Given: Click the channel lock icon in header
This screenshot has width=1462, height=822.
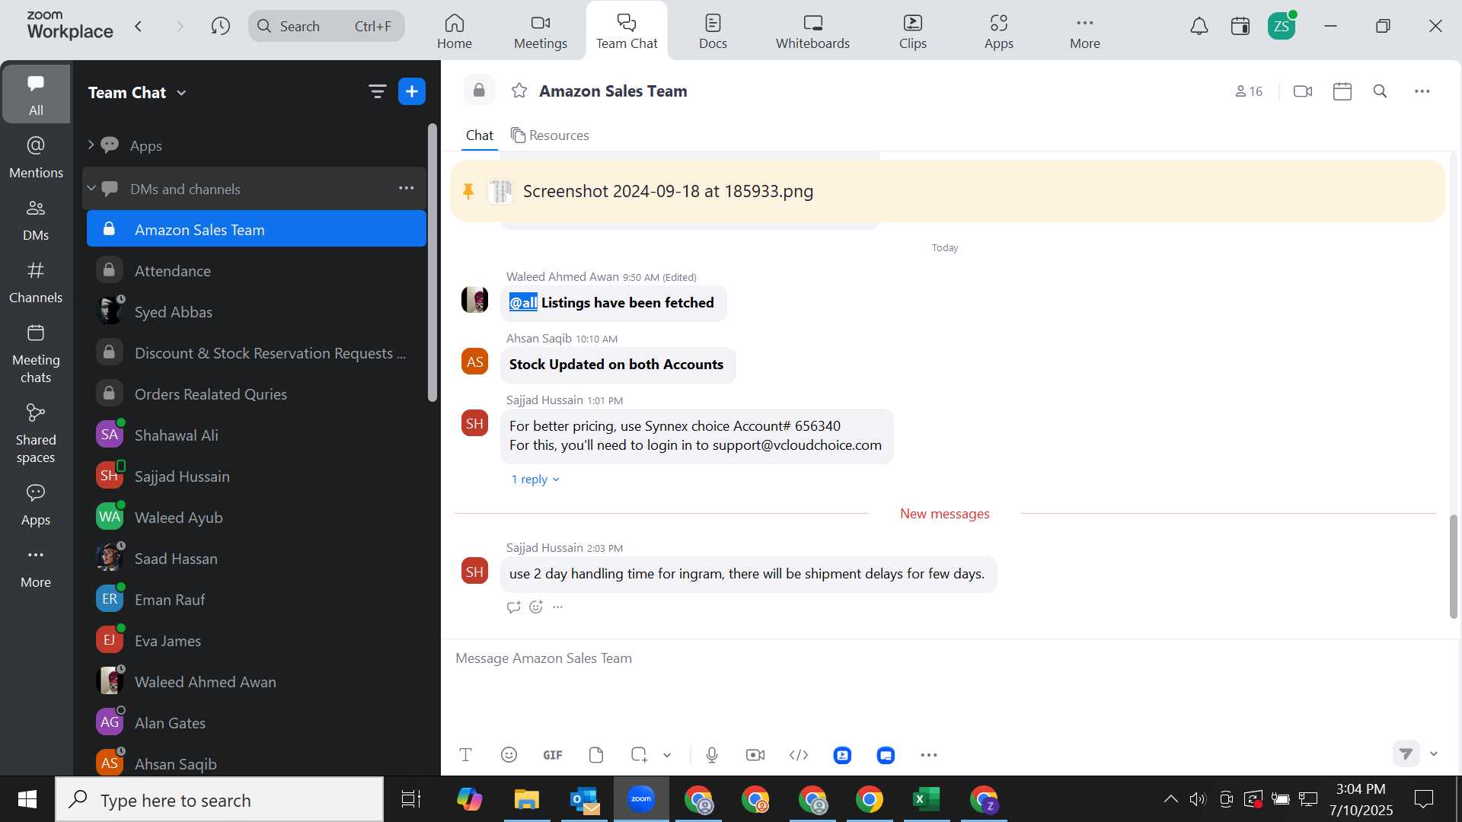Looking at the screenshot, I should [x=479, y=91].
